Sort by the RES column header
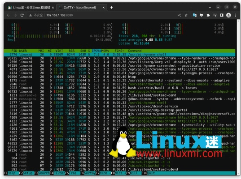Viewport: 241px width, 179px height. (72, 51)
